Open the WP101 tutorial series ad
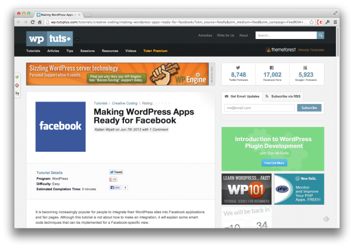Screen dimensions: 354x248 (x=247, y=189)
